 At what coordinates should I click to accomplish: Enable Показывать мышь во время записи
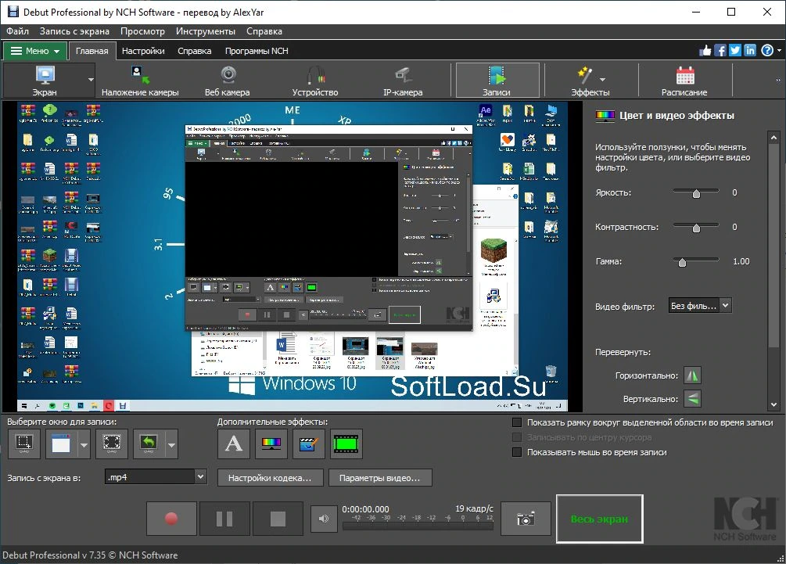(517, 452)
